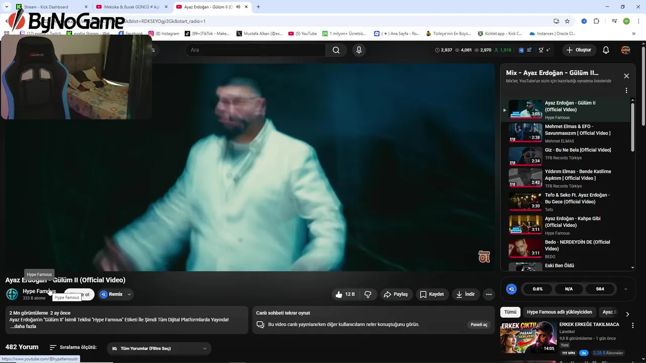Image resolution: width=646 pixels, height=363 pixels.
Task: Open Tüm Yorumlar filter dropdown
Action: click(159, 348)
